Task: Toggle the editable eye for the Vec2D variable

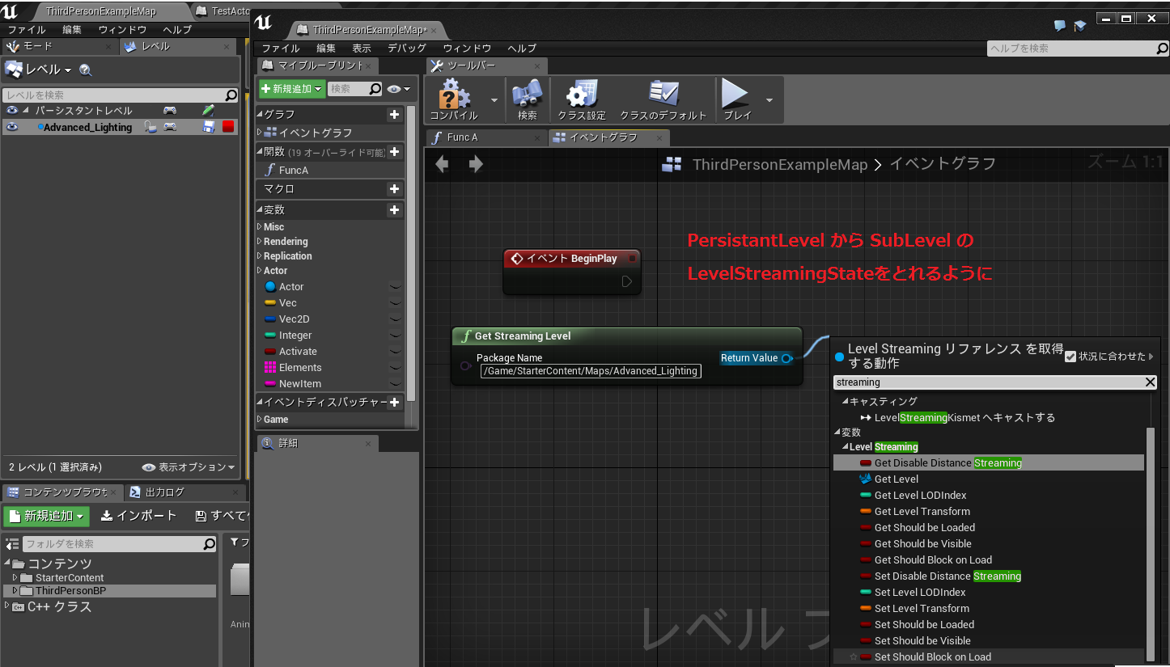Action: 395,319
